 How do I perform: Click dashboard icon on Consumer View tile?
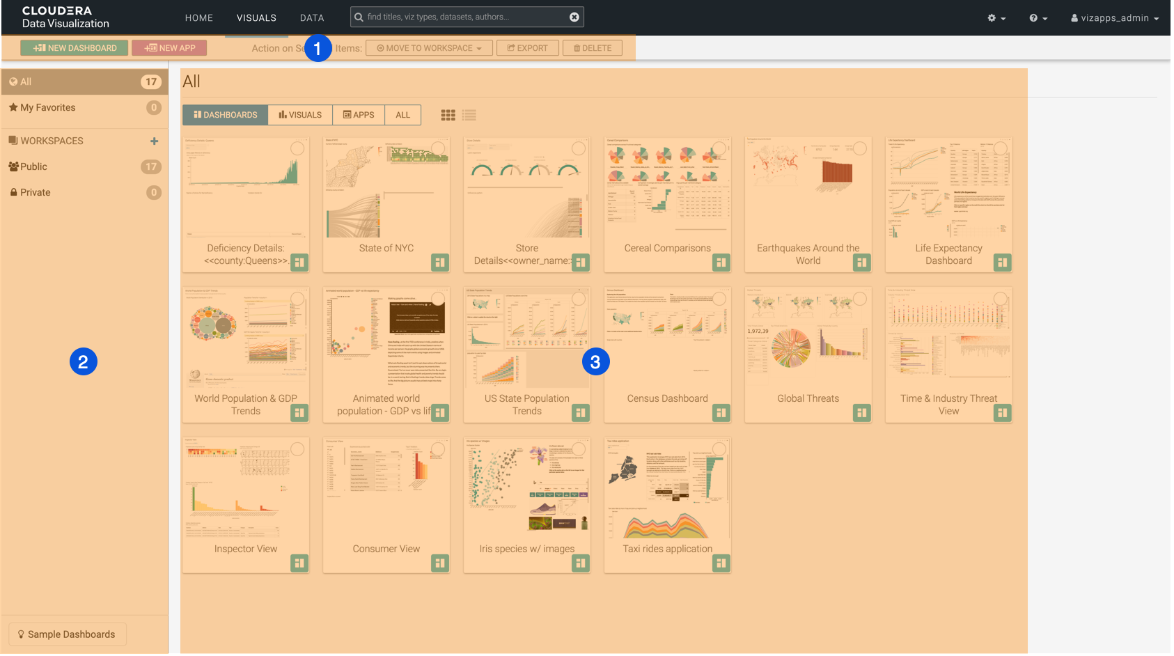coord(439,563)
